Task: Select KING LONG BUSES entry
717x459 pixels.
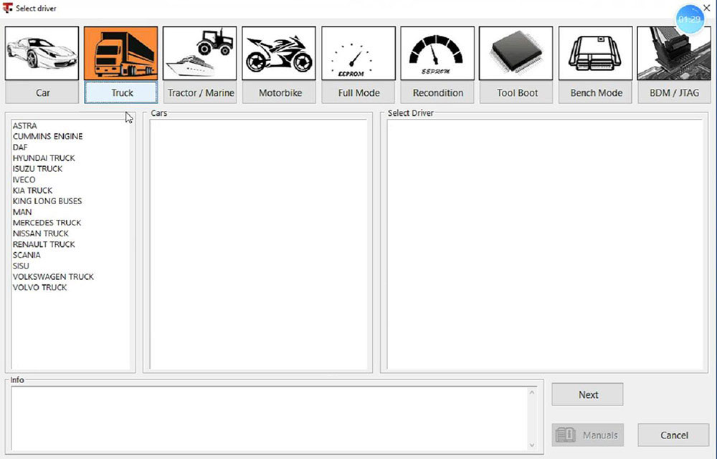Action: pos(47,201)
